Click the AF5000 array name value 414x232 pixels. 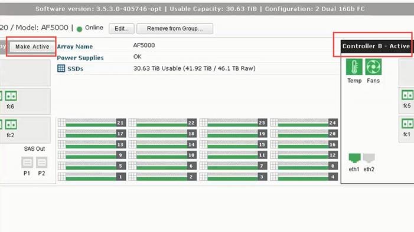[144, 45]
